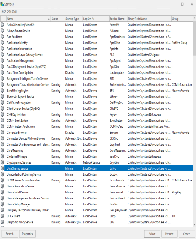This screenshot has height=239, width=196.
Task: Click the Refresh button
Action: click(x=10, y=234)
